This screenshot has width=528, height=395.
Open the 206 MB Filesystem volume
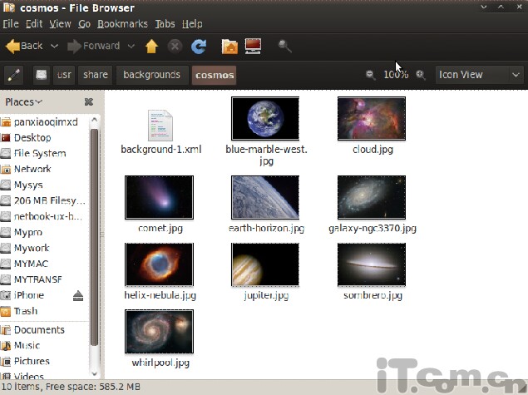44,200
